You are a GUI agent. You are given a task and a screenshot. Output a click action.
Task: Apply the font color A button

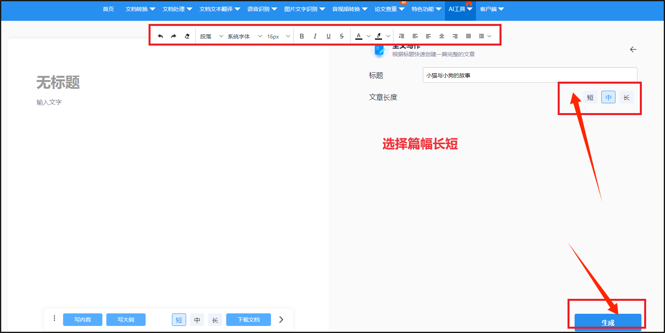358,36
